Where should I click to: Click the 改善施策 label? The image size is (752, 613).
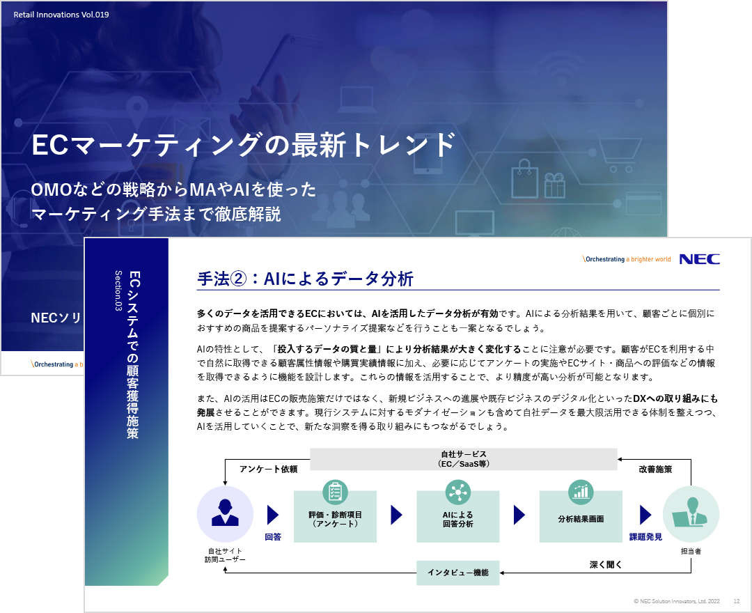[655, 469]
